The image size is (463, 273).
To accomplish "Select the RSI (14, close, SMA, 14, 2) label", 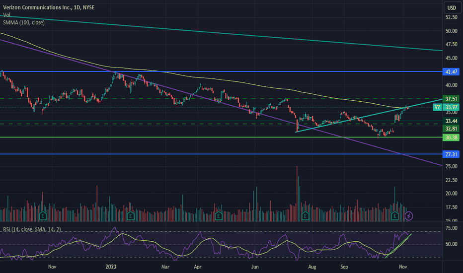I will pos(32,229).
